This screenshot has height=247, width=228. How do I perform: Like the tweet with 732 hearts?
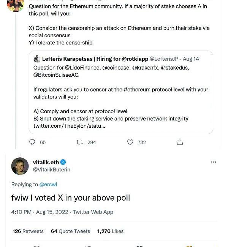(x=130, y=142)
